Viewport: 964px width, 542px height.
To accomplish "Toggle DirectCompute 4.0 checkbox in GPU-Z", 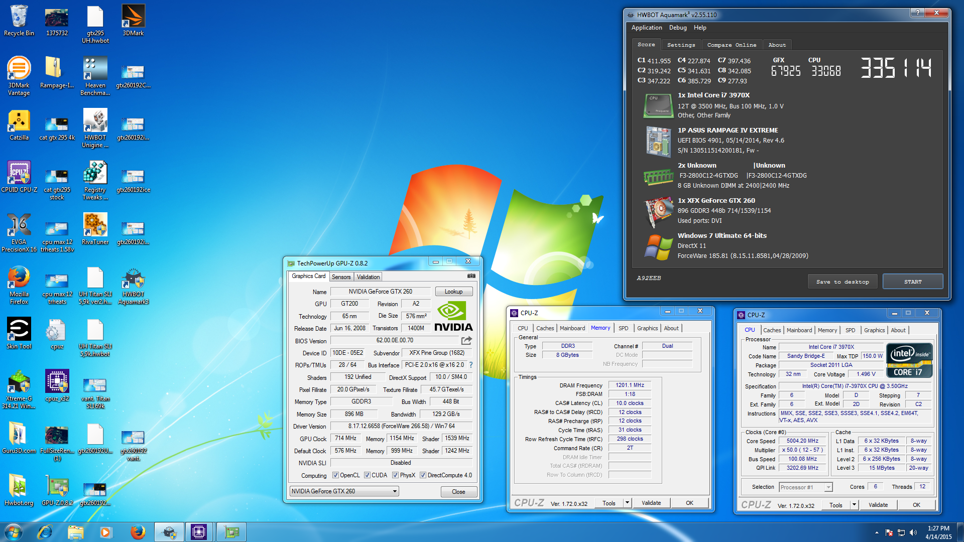I will point(423,475).
